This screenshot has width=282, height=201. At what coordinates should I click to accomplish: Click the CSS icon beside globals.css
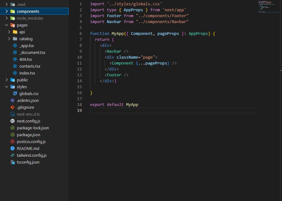pyautogui.click(x=15, y=93)
